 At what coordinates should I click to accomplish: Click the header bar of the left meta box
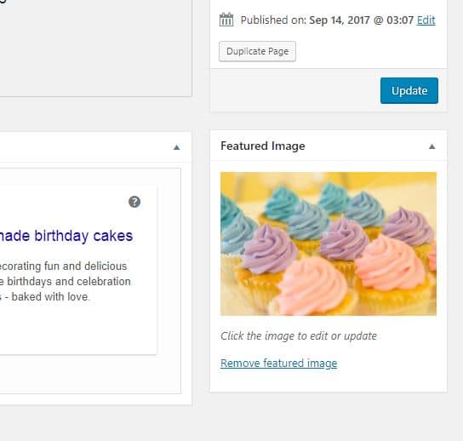(x=86, y=147)
